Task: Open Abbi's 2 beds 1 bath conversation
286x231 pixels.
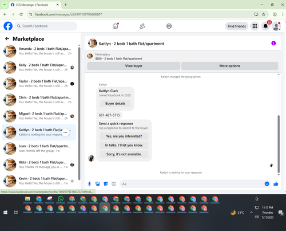Action: click(x=39, y=165)
